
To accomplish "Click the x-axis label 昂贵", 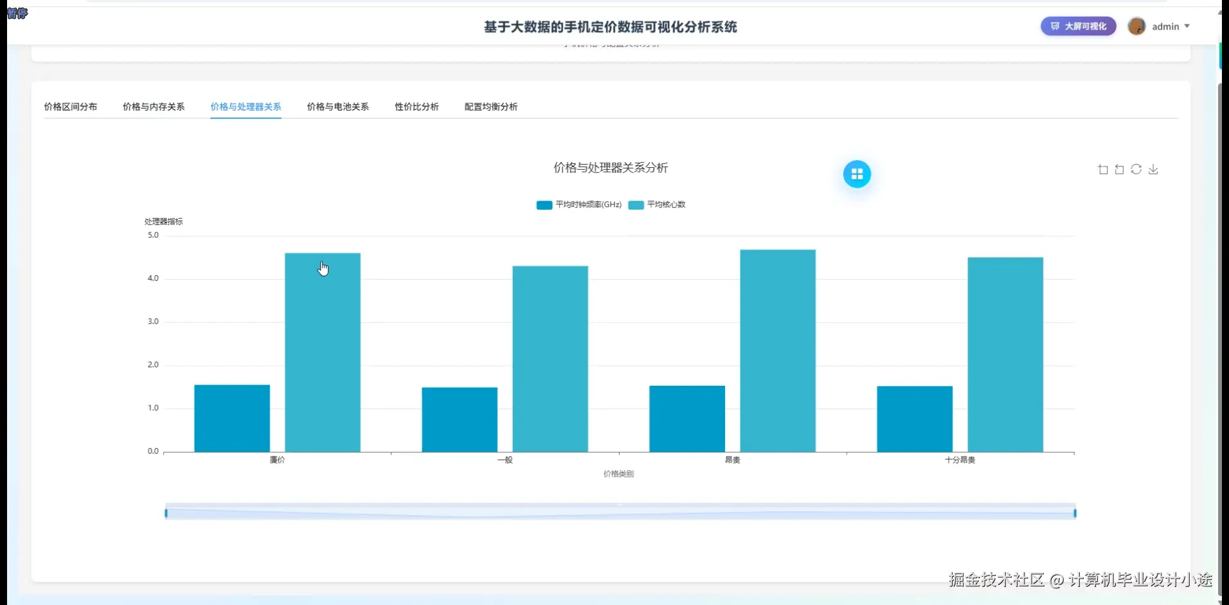I will tap(732, 460).
